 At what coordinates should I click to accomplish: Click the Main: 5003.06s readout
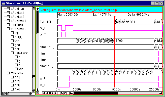68,15
